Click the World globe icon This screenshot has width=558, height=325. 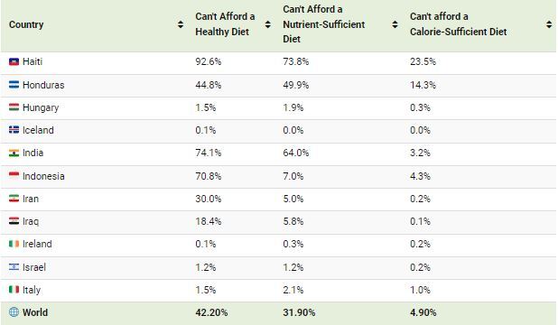[x=14, y=312]
